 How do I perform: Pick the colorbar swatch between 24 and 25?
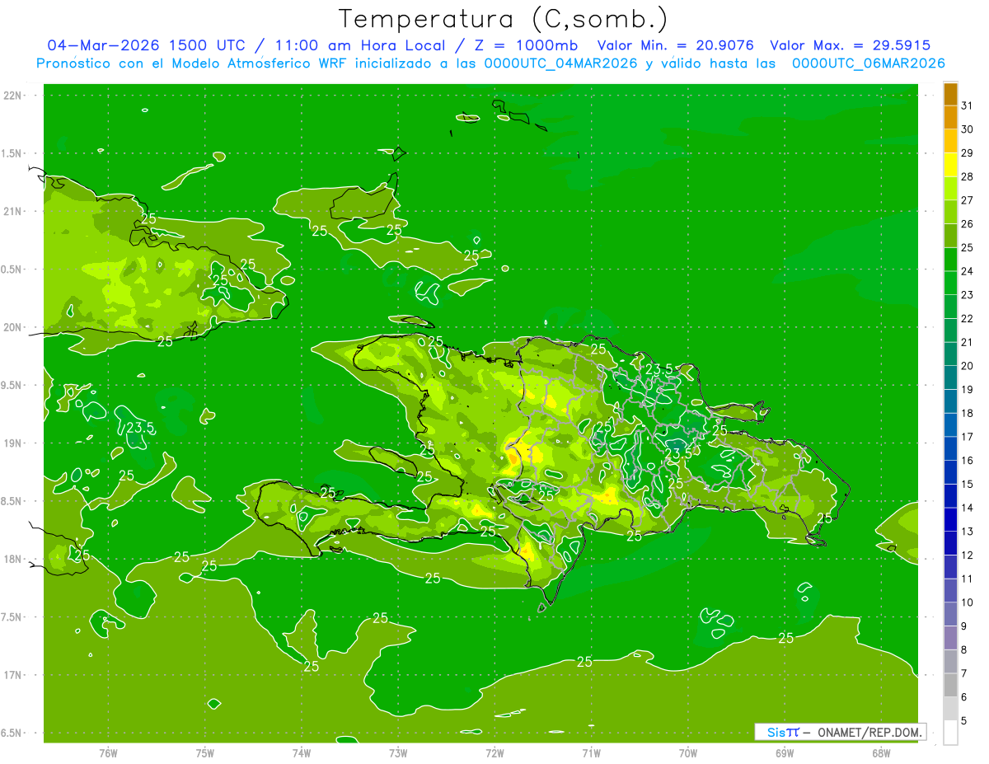[x=950, y=260]
